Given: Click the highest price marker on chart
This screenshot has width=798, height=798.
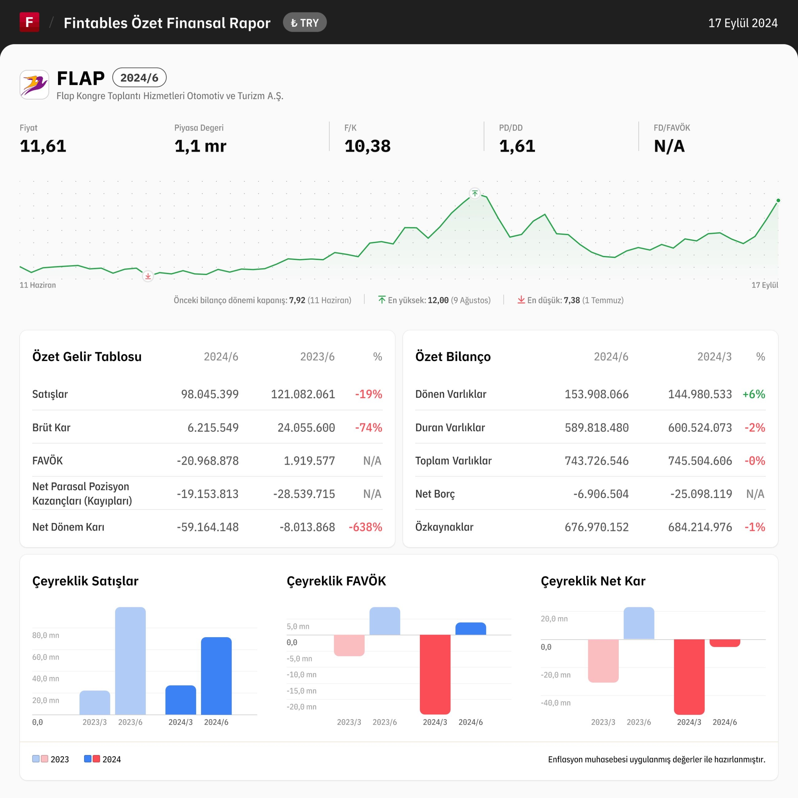Looking at the screenshot, I should click(475, 193).
